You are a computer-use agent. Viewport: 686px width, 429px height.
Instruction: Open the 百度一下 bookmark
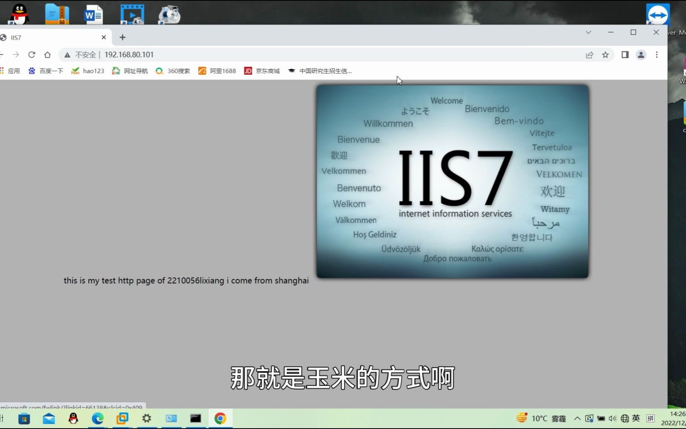[46, 71]
